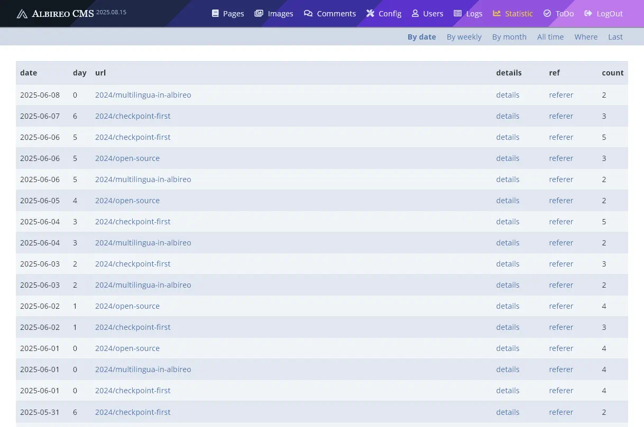Click the Statistic chart icon
Screen dimensions: 644x427
(496, 13)
